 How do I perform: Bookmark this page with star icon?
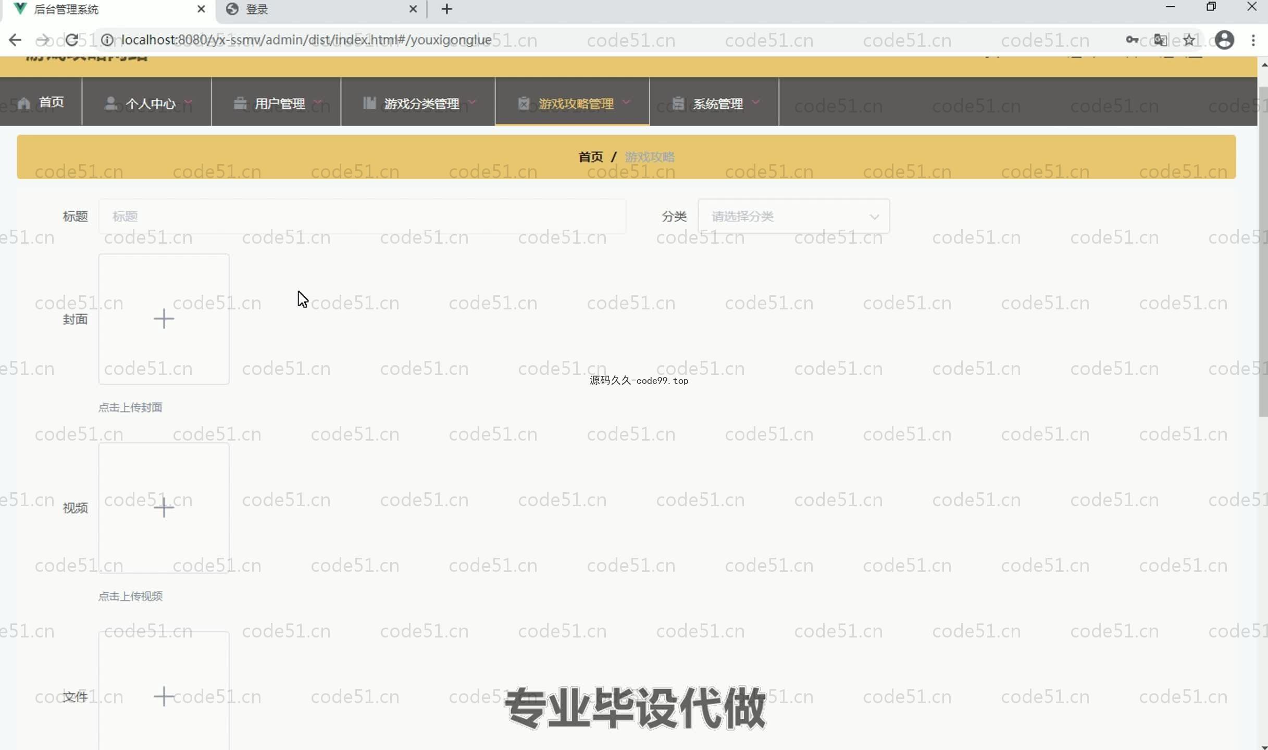point(1189,40)
